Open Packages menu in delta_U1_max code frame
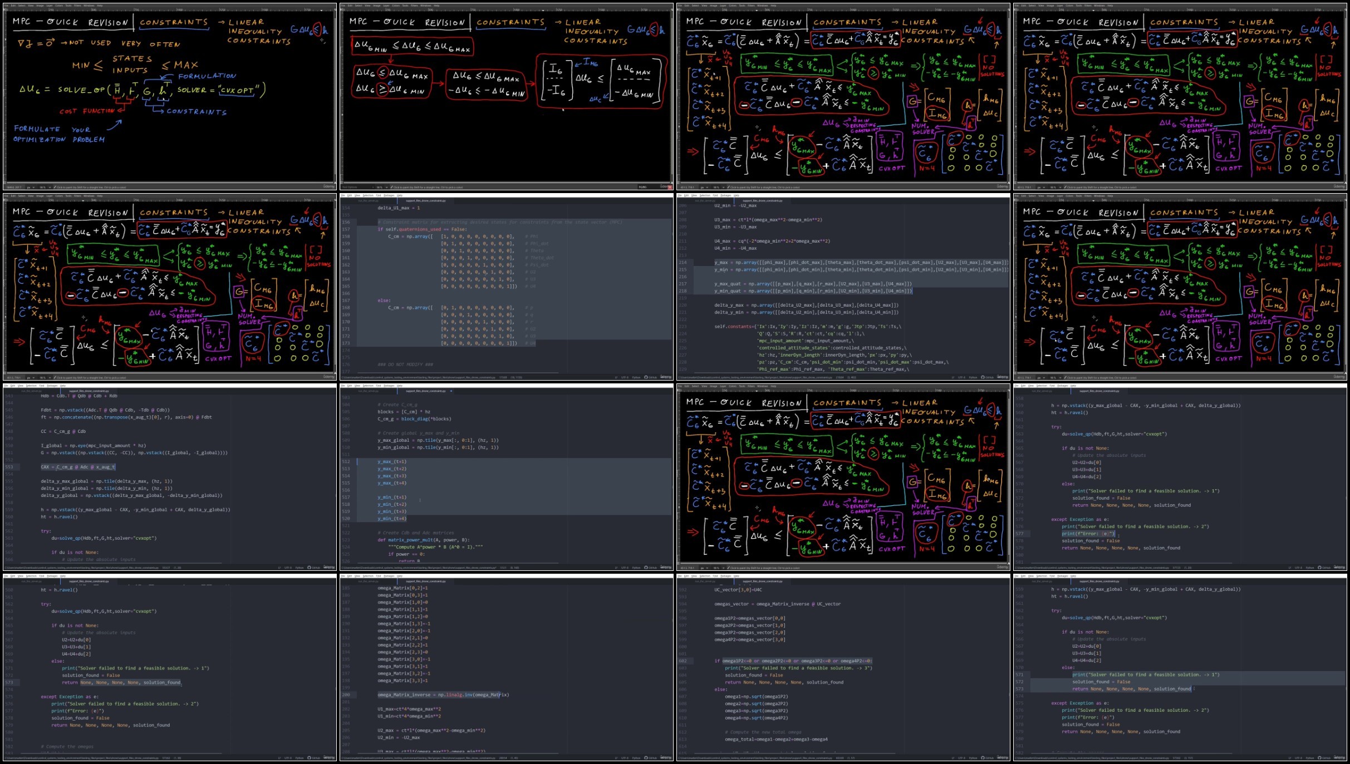 coord(389,195)
